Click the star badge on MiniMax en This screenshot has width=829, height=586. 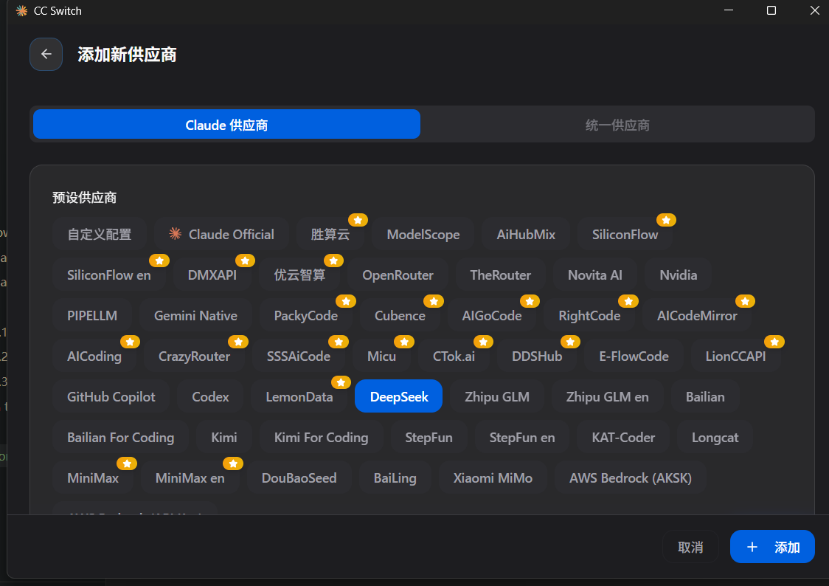tap(232, 463)
